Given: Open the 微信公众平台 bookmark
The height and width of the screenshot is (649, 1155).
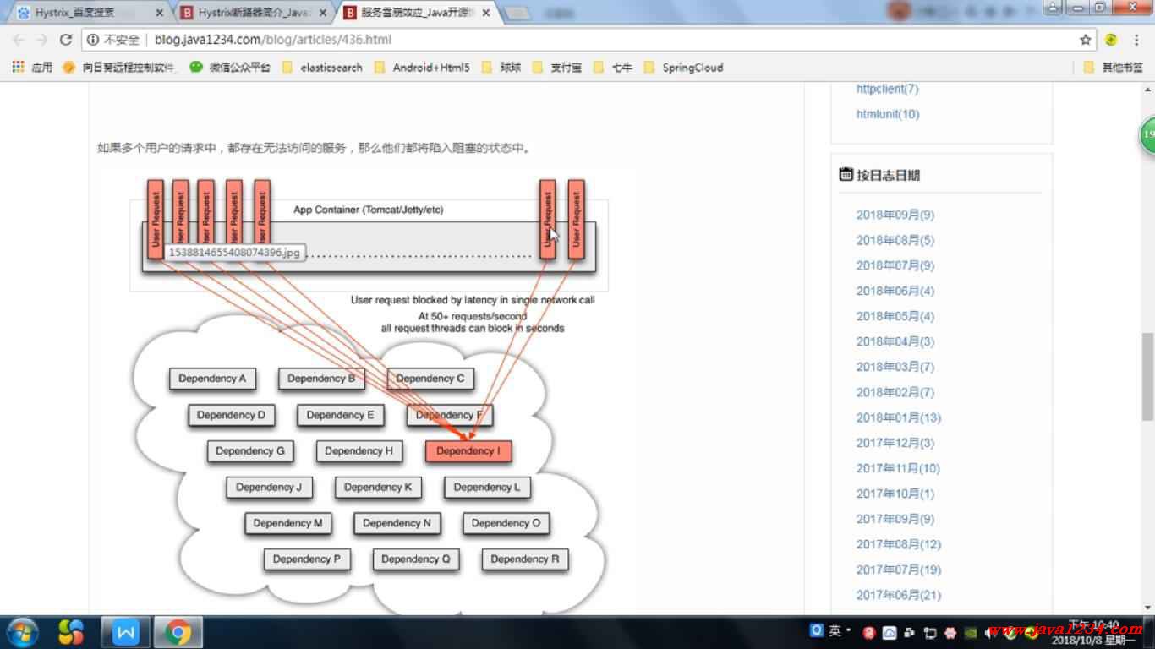Looking at the screenshot, I should 230,68.
